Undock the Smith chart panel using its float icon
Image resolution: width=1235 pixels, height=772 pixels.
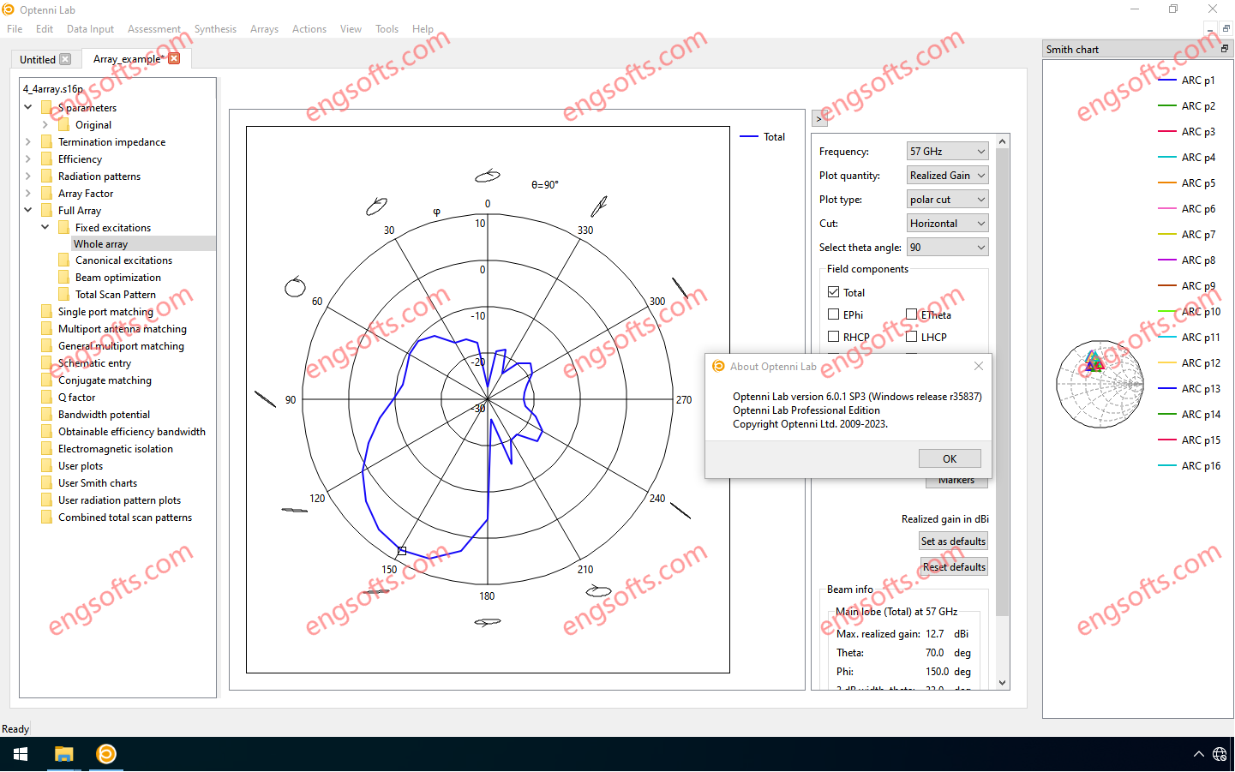tap(1225, 49)
